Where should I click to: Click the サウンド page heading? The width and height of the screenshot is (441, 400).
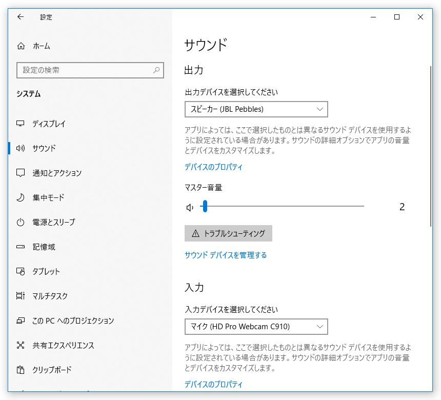206,45
